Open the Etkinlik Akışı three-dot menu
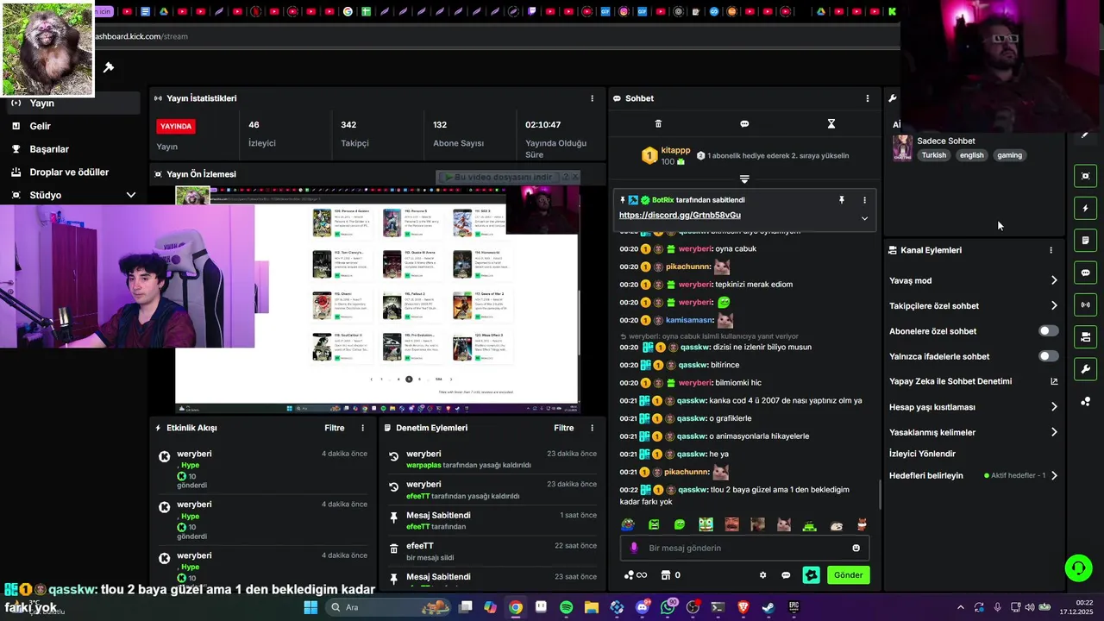Viewport: 1104px width, 621px height. (362, 428)
